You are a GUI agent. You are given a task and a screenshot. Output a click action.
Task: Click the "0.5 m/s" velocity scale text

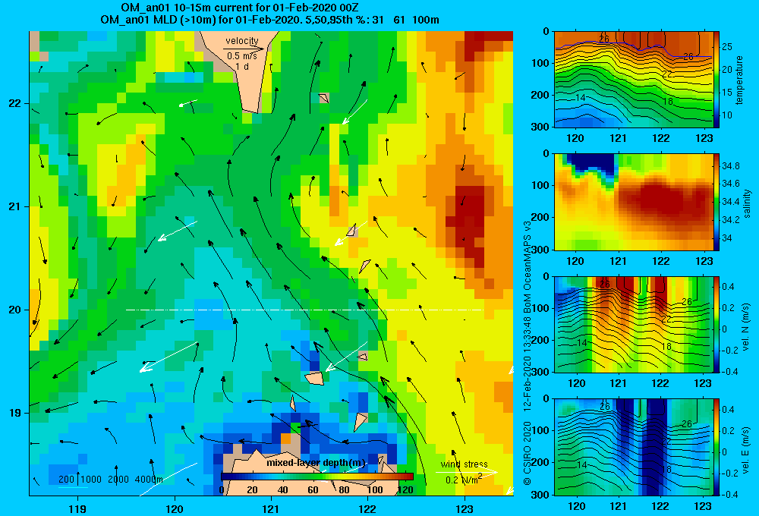coord(241,56)
